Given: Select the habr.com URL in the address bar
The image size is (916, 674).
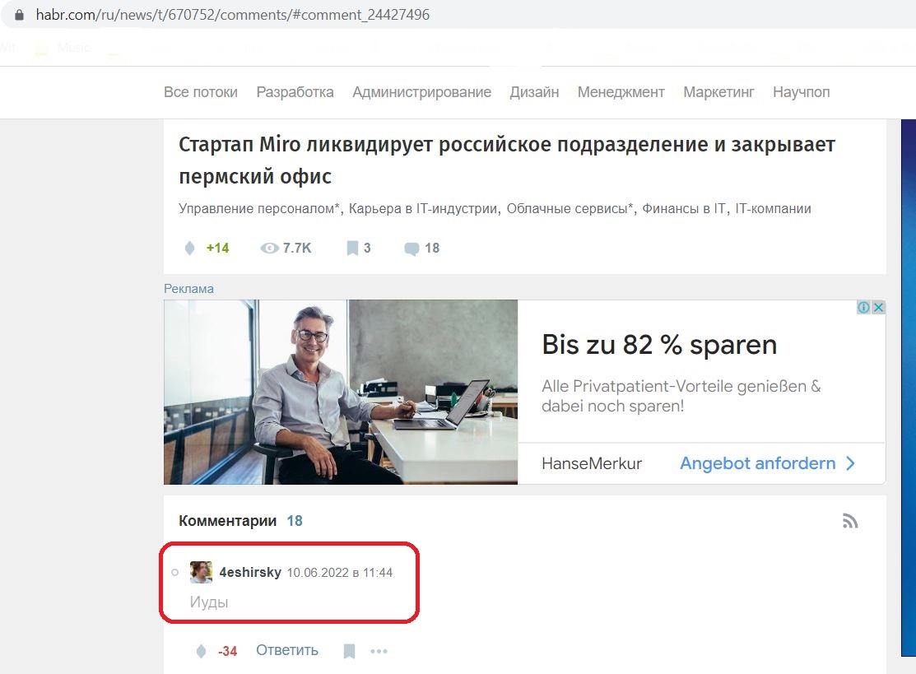Looking at the screenshot, I should click(x=233, y=15).
